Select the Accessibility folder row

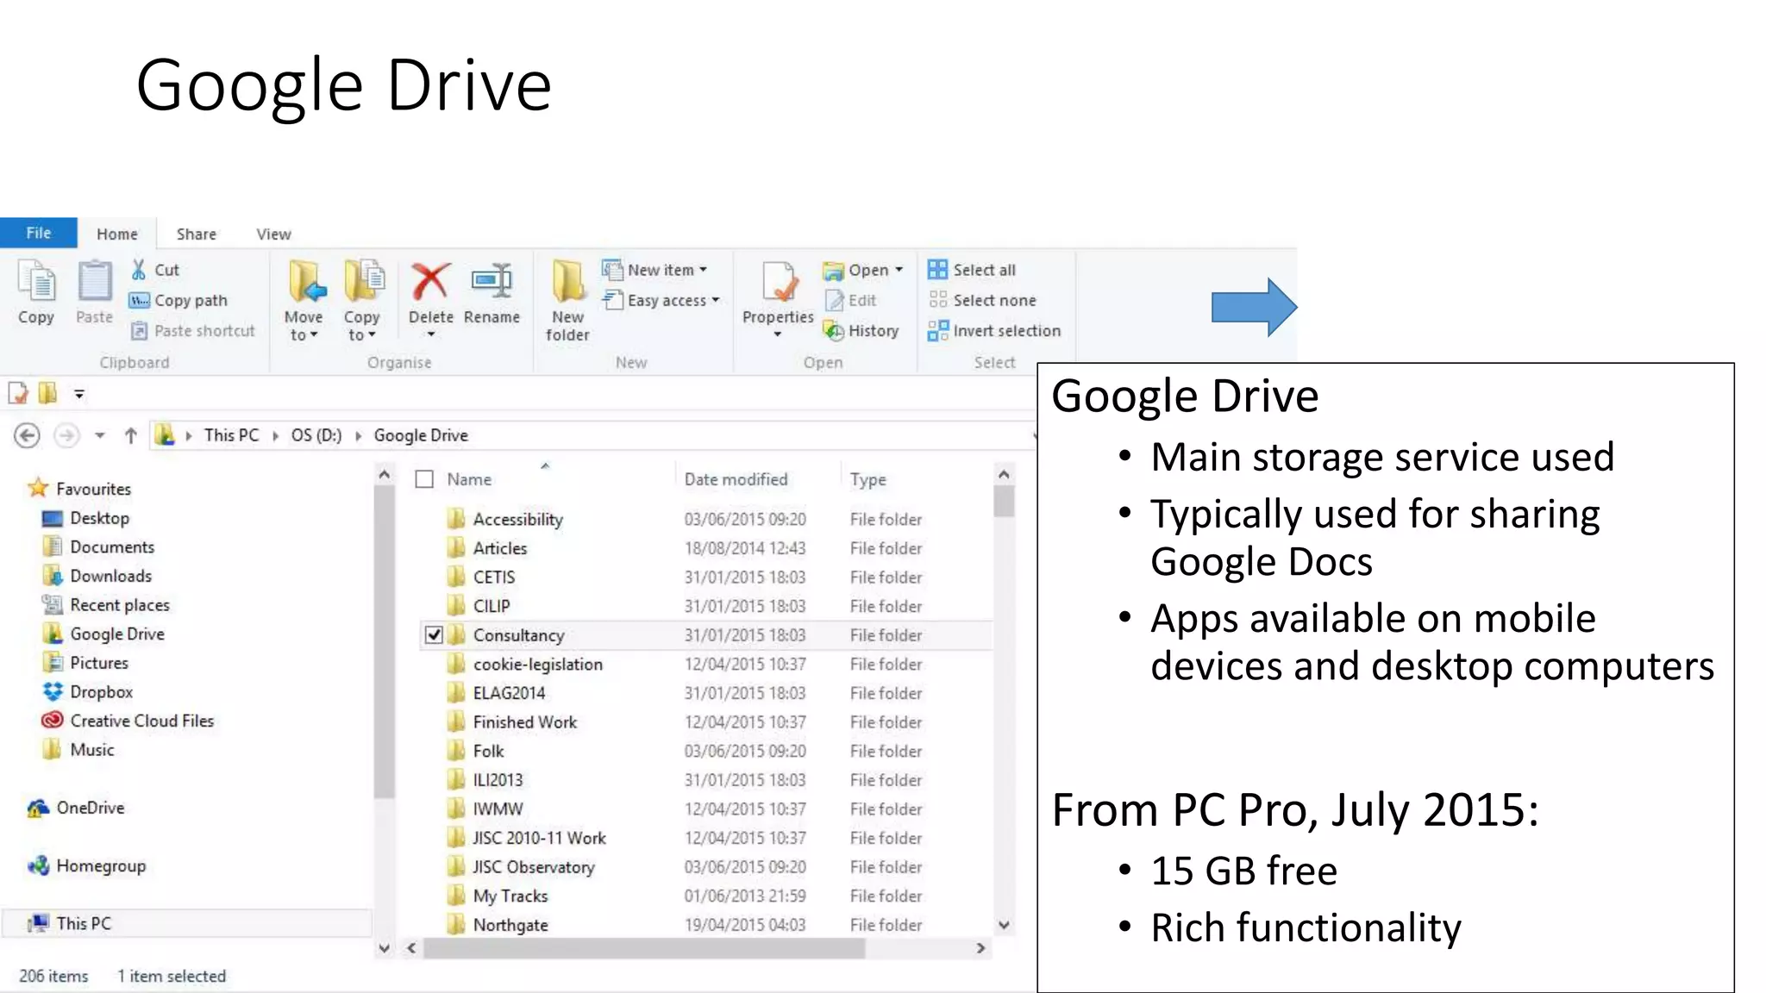click(705, 519)
